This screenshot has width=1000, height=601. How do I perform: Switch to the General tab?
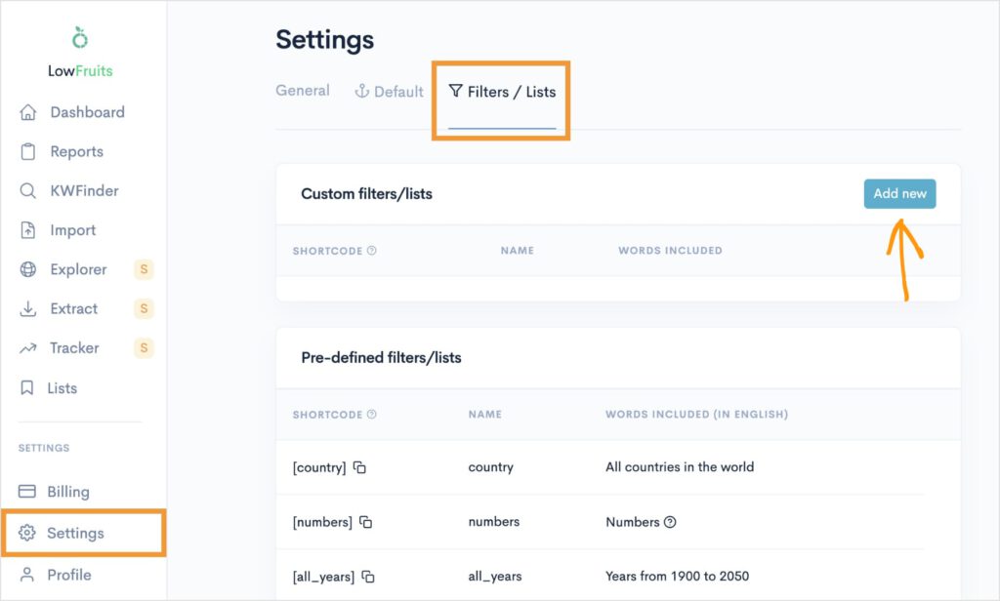coord(302,90)
